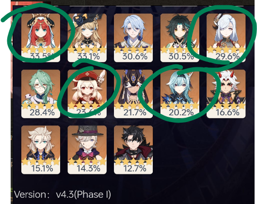Open the green-haired glasses character card at 28.4%

click(x=41, y=94)
